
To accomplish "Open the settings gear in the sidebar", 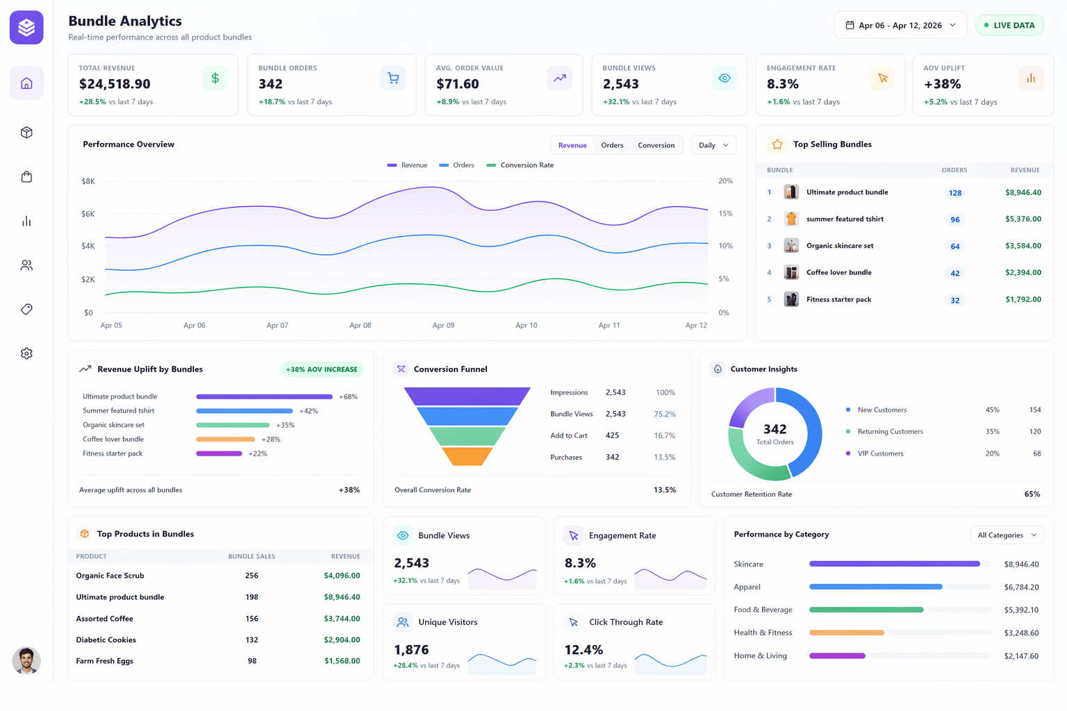I will tap(26, 353).
